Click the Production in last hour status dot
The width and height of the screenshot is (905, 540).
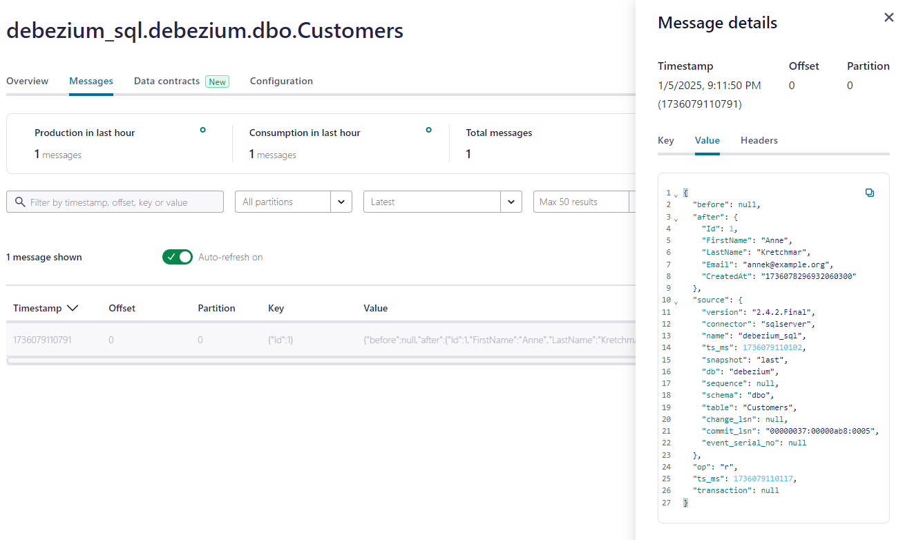(202, 130)
